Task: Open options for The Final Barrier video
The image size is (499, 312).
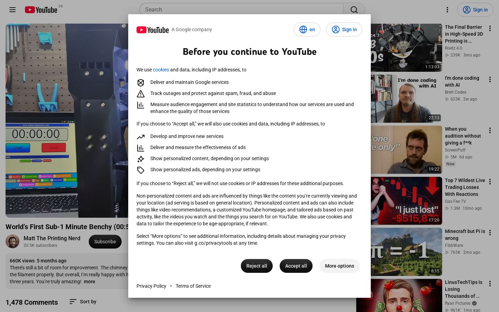Action: coord(490,28)
